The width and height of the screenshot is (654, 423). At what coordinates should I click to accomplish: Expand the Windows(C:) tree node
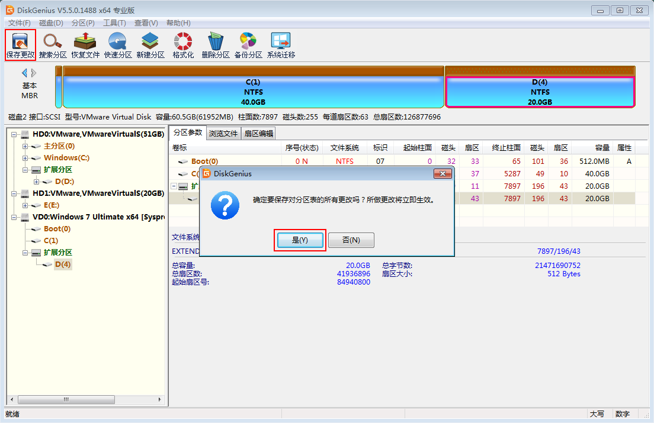25,158
